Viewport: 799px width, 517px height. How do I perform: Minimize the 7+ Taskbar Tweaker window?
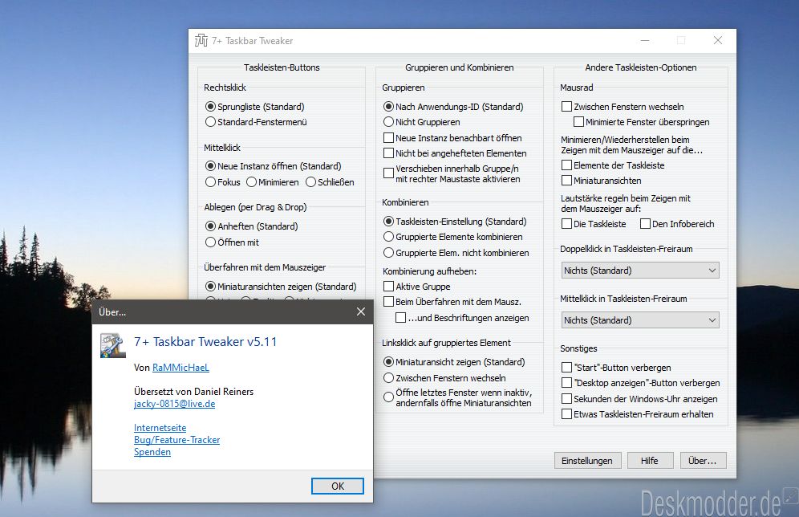[x=645, y=40]
